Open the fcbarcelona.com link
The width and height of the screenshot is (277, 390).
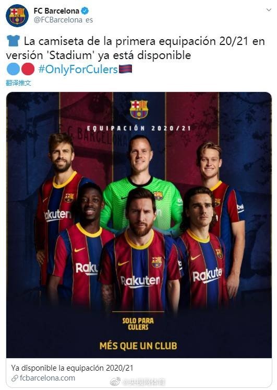tap(47, 378)
